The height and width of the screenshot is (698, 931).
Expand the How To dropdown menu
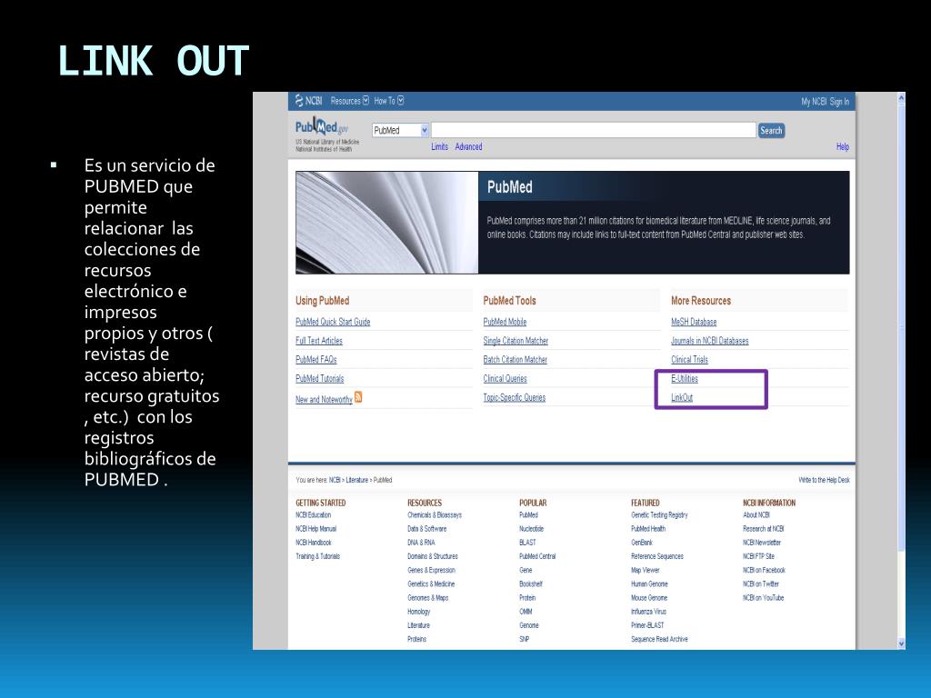tap(389, 101)
